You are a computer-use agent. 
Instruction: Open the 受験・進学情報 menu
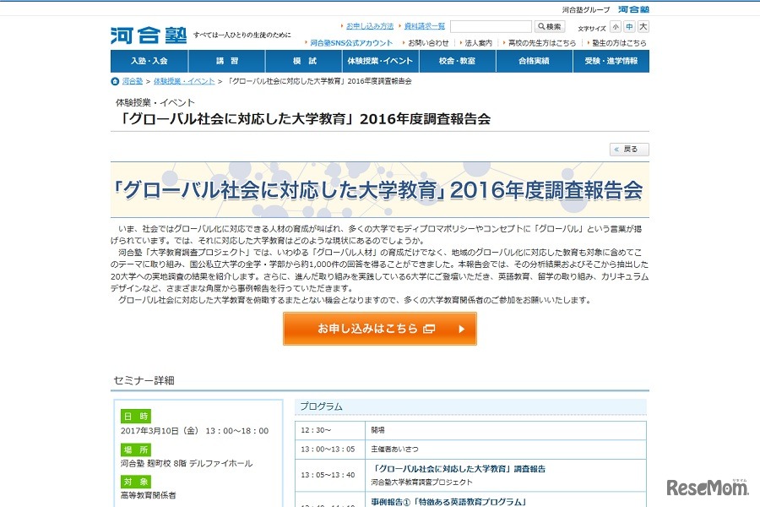coord(611,61)
